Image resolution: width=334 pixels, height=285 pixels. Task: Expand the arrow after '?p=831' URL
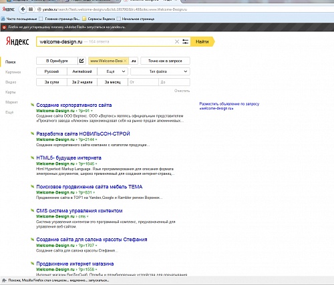(x=94, y=192)
